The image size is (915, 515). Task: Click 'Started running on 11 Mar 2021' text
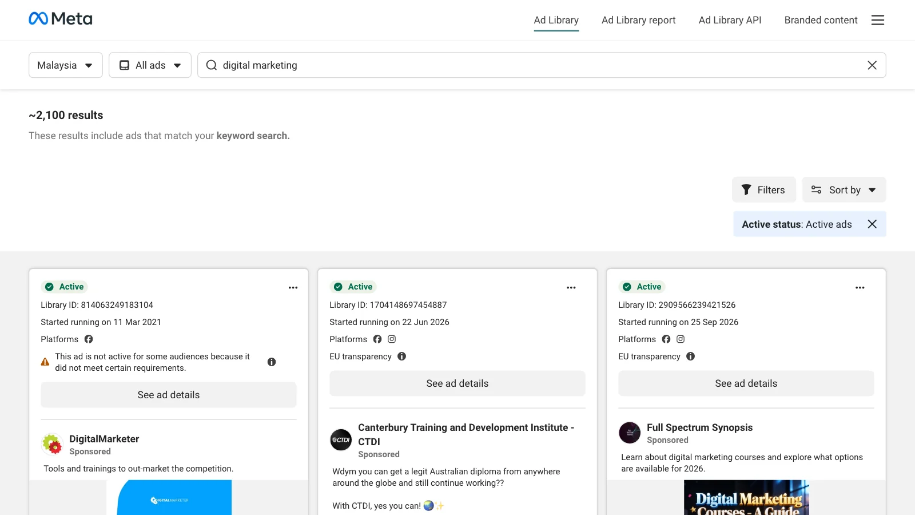[101, 322]
